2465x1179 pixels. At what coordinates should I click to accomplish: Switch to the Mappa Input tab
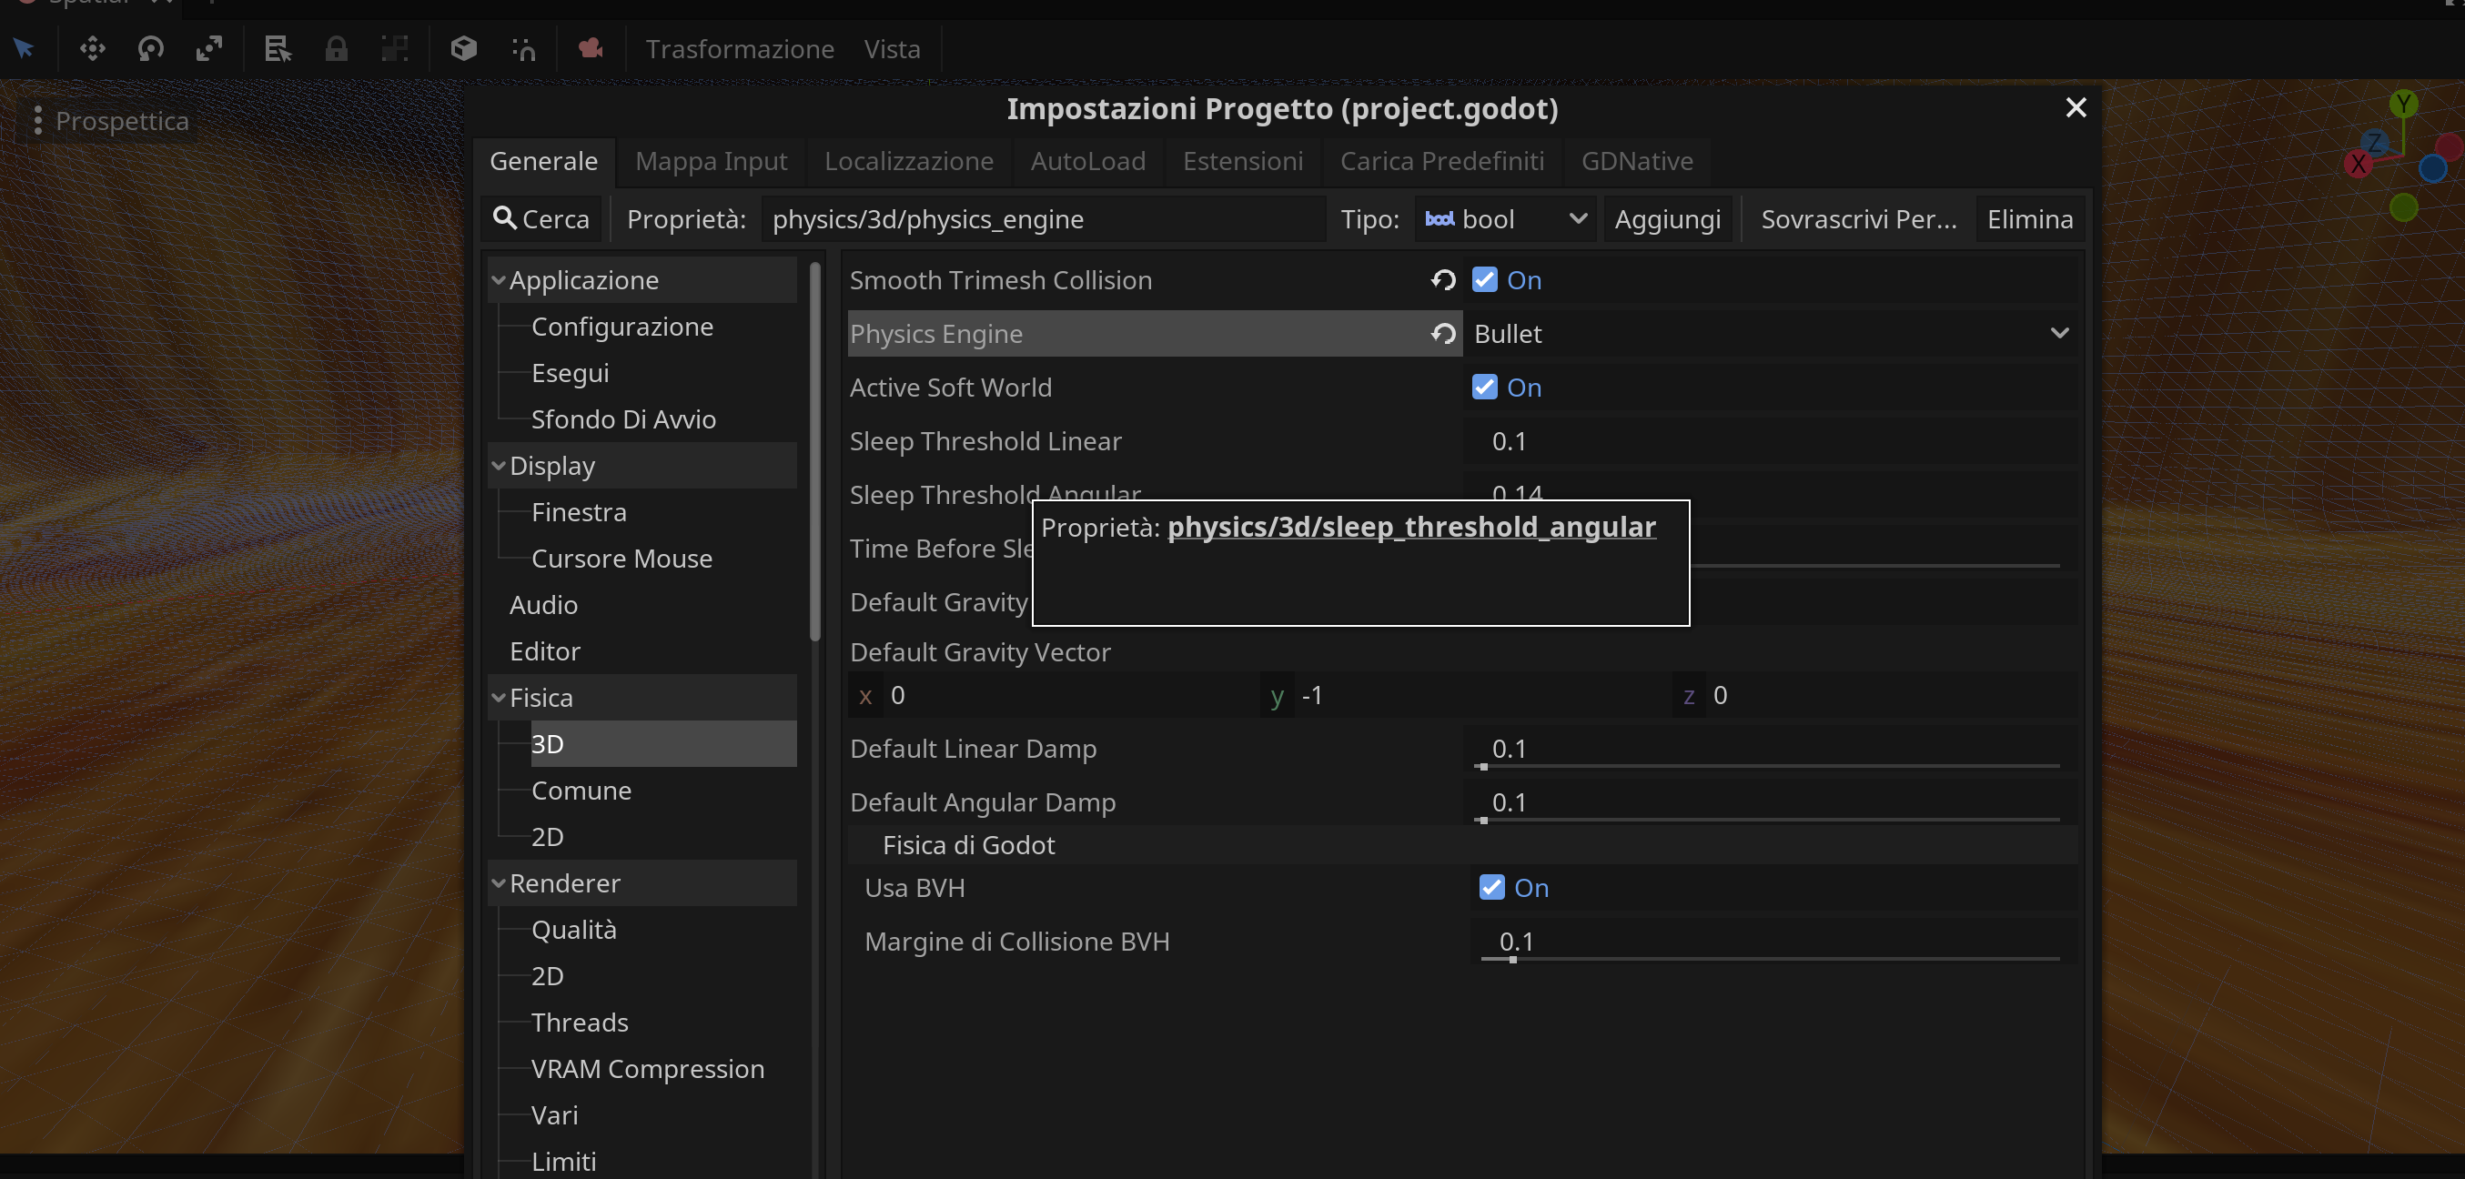(x=710, y=161)
